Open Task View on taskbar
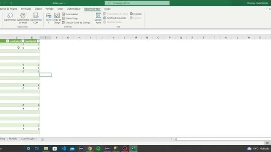The height and width of the screenshot is (152, 271). pos(37,148)
